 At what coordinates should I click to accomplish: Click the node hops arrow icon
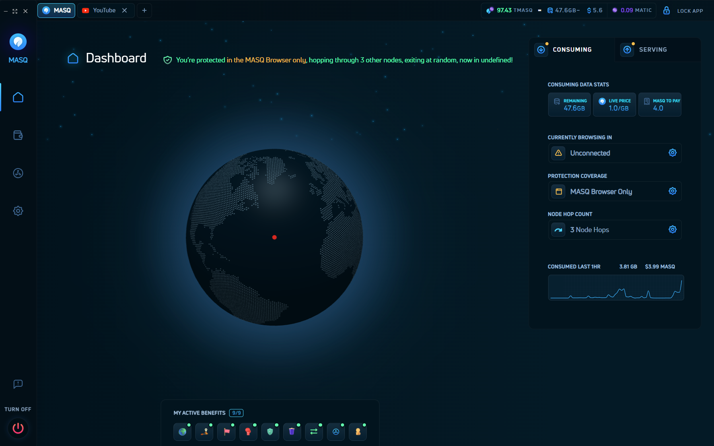coord(558,230)
